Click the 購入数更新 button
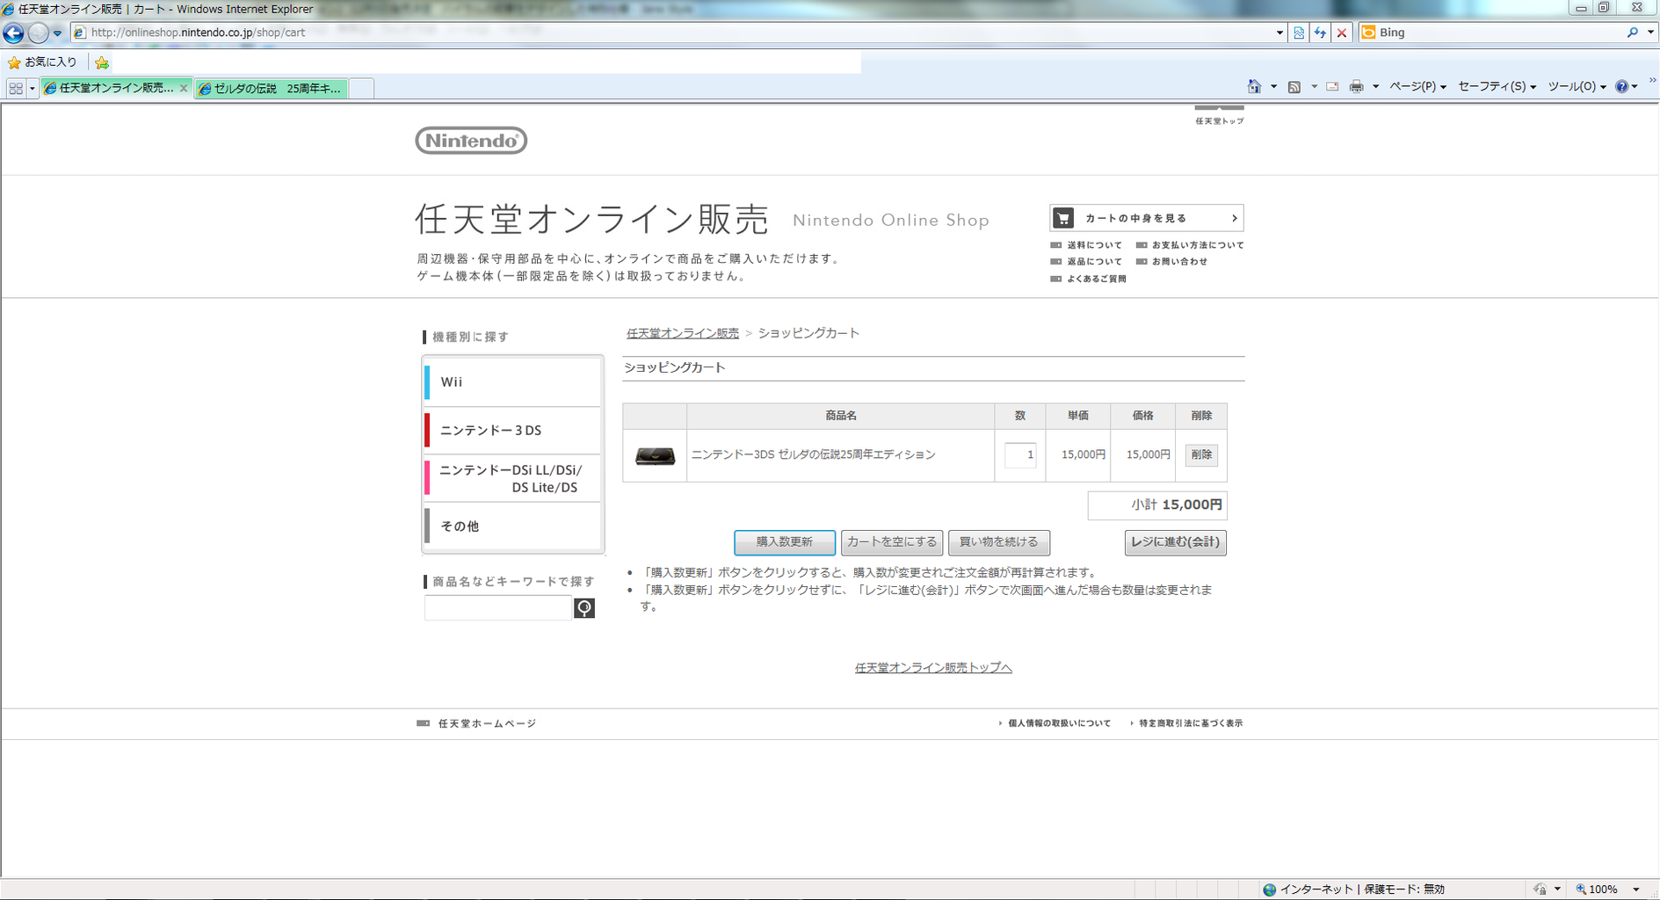The height and width of the screenshot is (900, 1660). point(785,542)
